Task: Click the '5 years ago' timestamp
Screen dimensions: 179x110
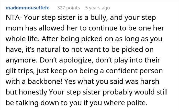Action: [x=97, y=8]
